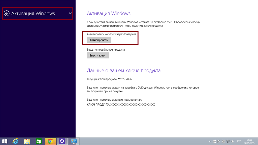
Task: Click the Активировать button
Action: [x=99, y=40]
